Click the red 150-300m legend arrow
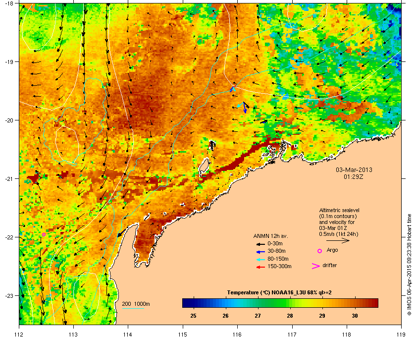 point(260,267)
